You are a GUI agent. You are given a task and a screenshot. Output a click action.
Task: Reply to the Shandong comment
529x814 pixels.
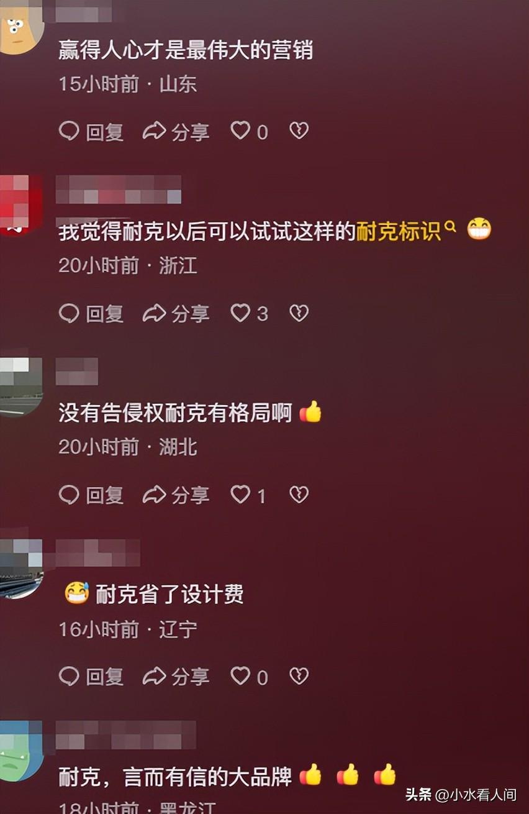91,131
